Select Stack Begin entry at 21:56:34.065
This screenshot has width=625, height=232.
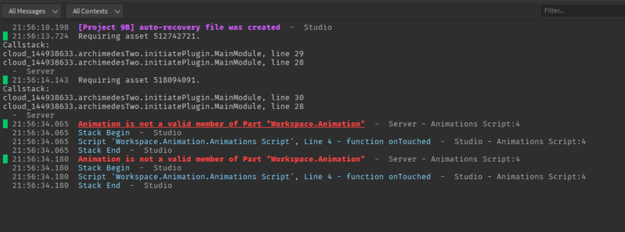click(104, 133)
